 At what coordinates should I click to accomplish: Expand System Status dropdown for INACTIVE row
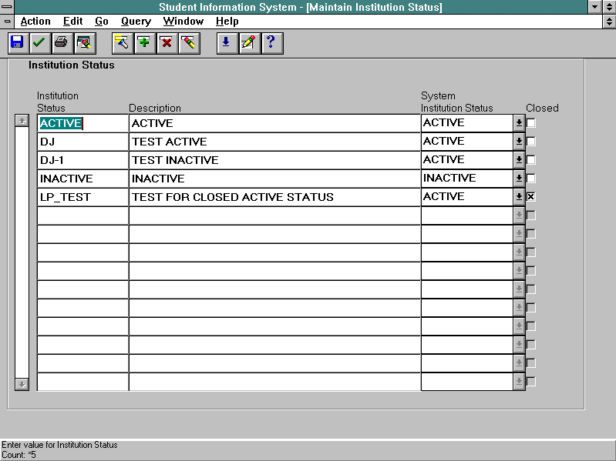tap(519, 179)
